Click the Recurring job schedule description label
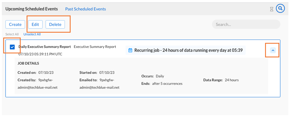The height and width of the screenshot is (117, 290). click(x=188, y=50)
